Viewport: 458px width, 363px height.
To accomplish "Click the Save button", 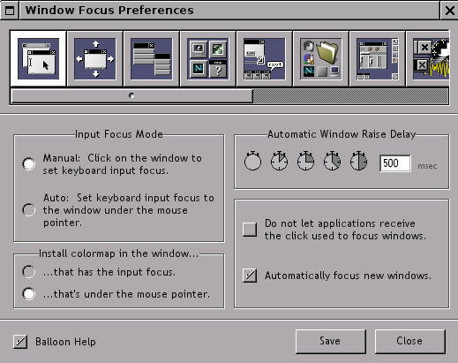I will pyautogui.click(x=331, y=342).
